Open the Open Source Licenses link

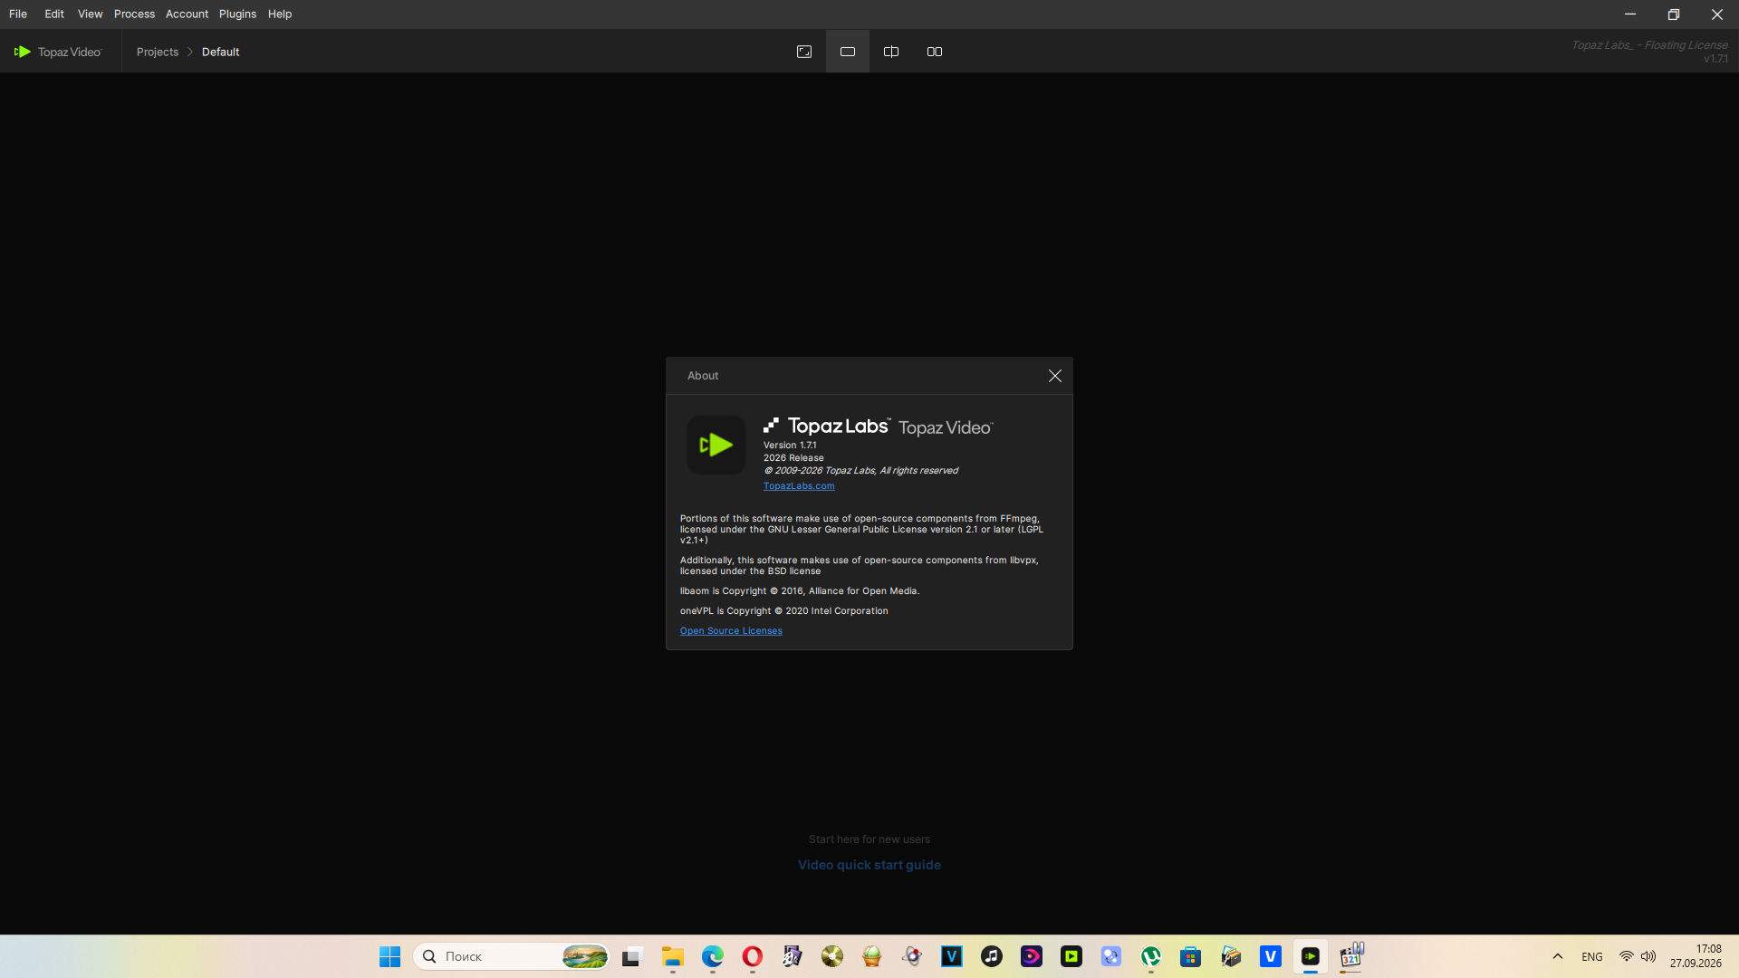[x=731, y=631]
